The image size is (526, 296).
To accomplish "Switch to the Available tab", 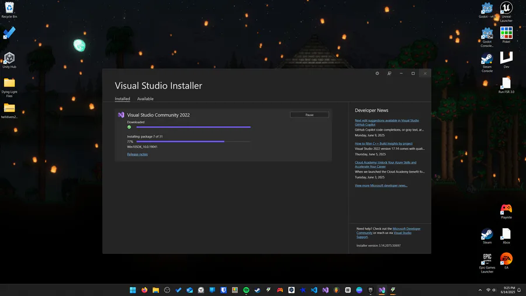I will point(146,99).
